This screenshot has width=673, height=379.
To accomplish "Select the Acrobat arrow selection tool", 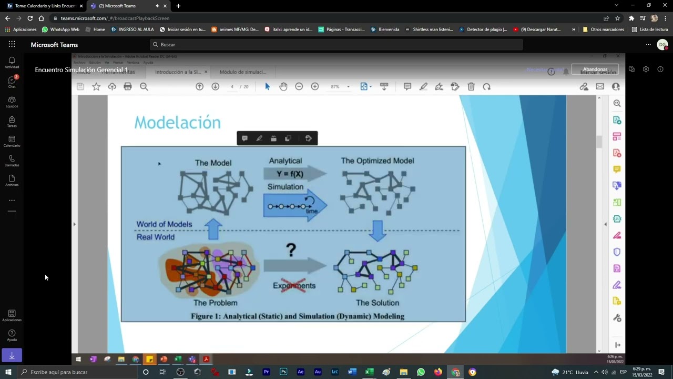I will (x=267, y=86).
